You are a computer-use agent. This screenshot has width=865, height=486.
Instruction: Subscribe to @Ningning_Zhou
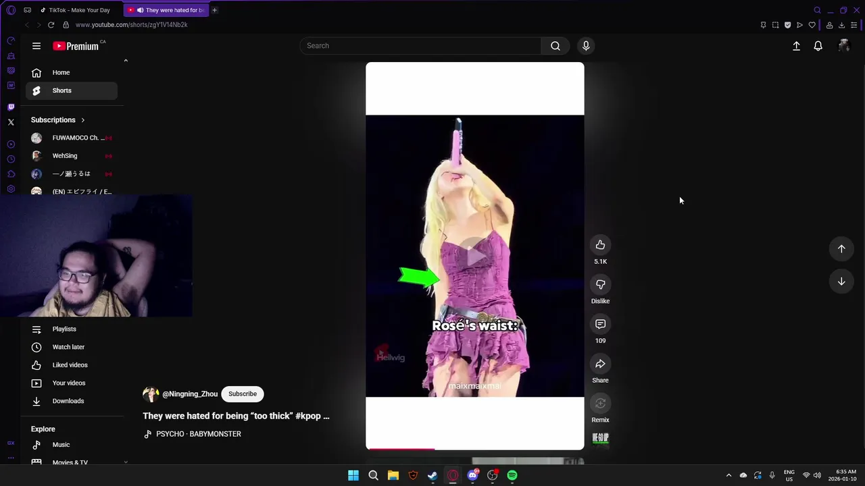coord(243,394)
